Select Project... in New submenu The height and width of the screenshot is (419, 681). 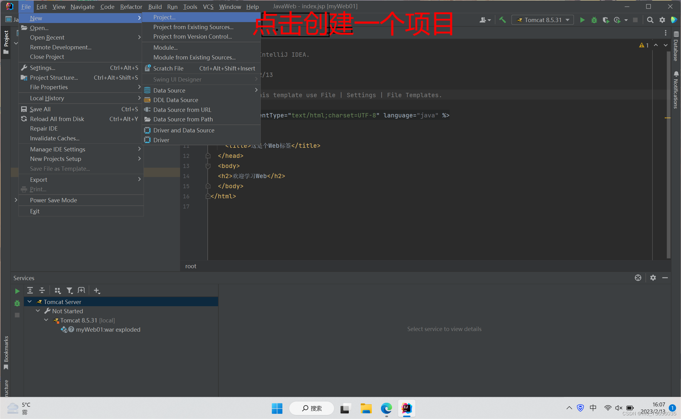click(x=164, y=17)
